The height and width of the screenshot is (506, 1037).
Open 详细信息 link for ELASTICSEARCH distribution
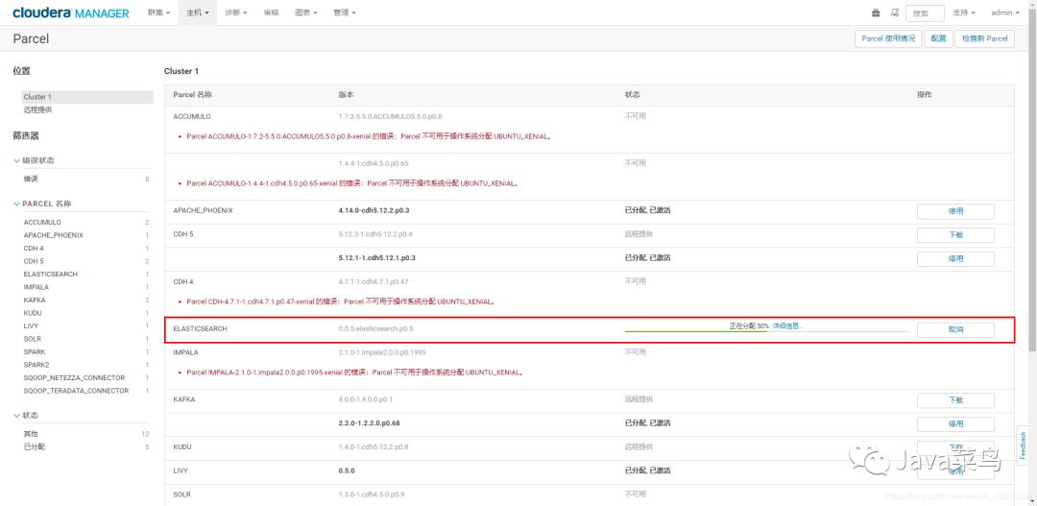[x=787, y=326]
